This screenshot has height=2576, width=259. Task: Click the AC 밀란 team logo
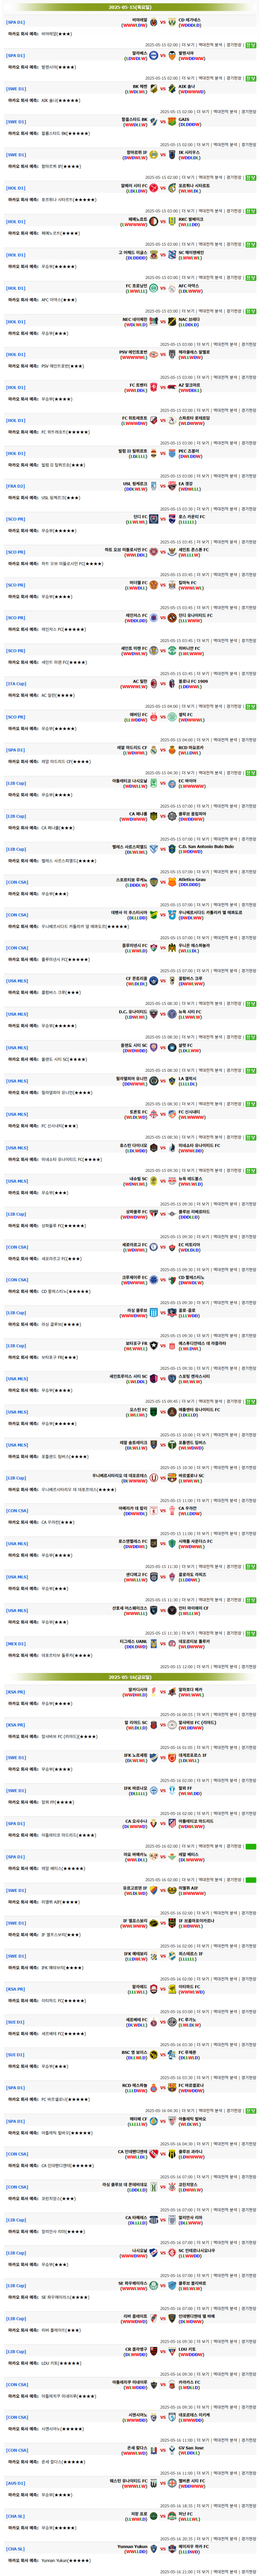(153, 684)
